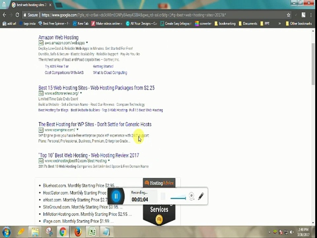
Task: Select 'Bluehost.com. Monthly Starting Price $2.95' text
Action: pos(79,185)
